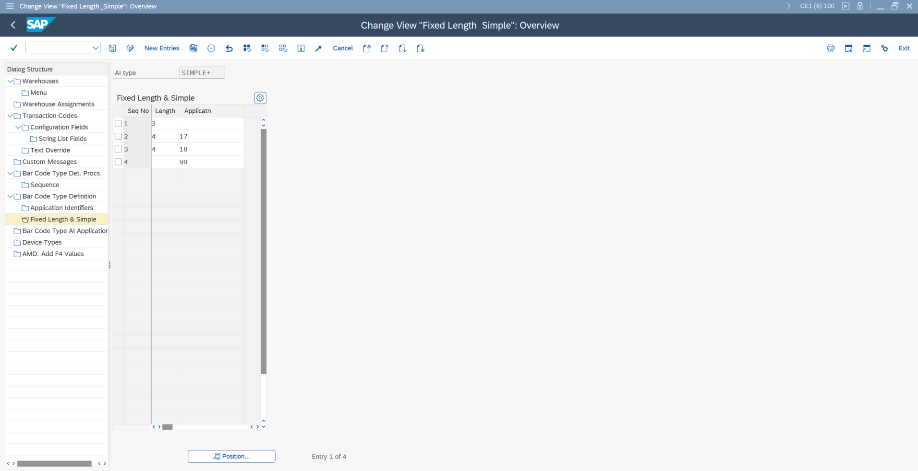
Task: Collapse the Warehouses tree node
Action: [10, 81]
